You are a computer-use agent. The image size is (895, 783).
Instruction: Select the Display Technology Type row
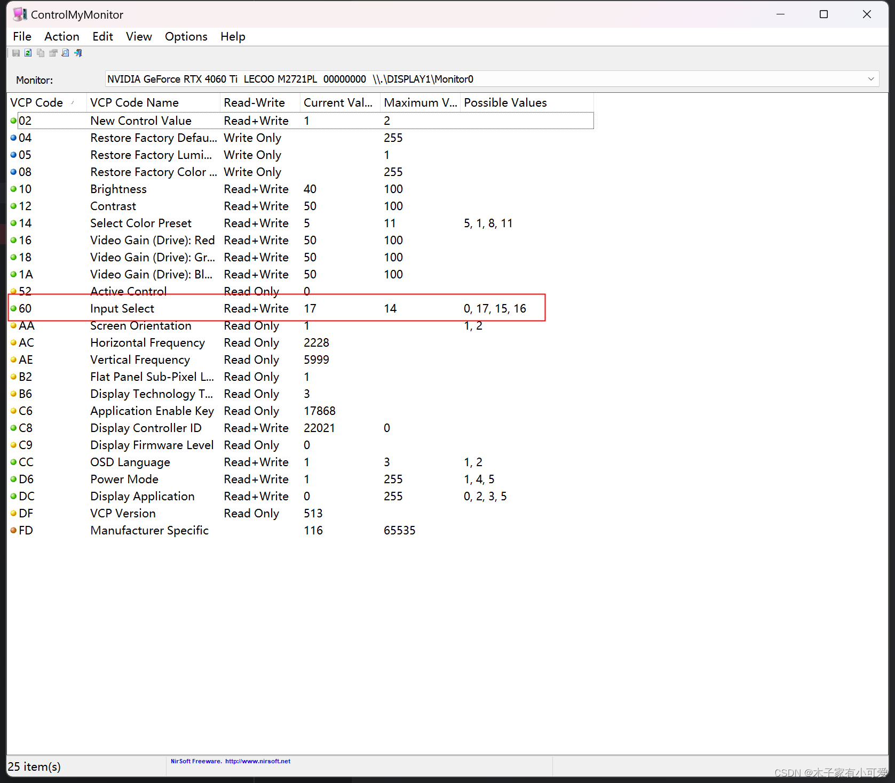[302, 394]
